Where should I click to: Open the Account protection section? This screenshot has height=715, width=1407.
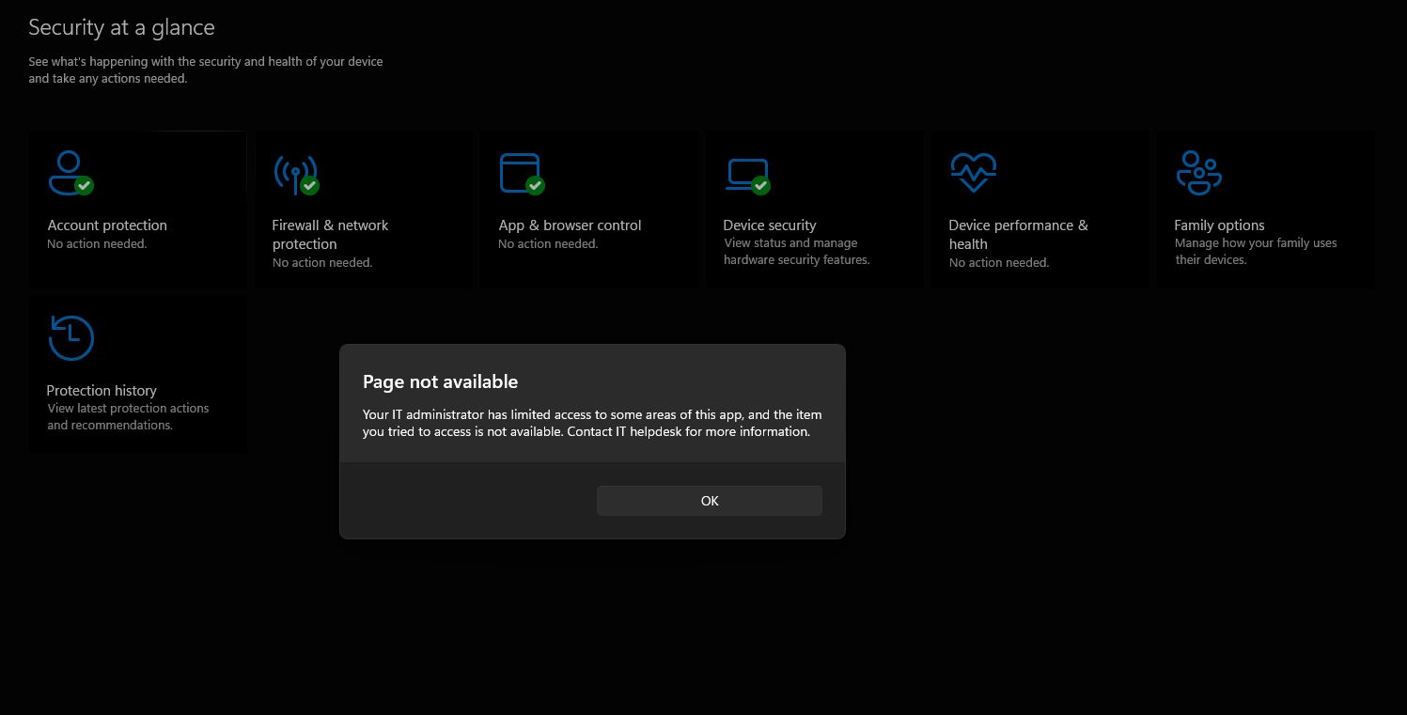(137, 209)
